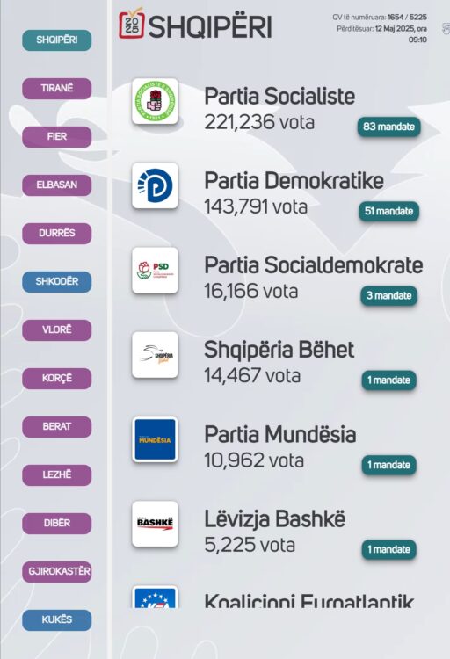Open the Partia Socialiste rose logo
450x659 pixels.
[156, 101]
